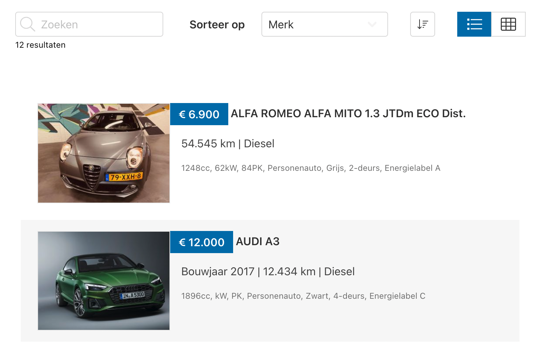Click the 12 resultaten count text
The width and height of the screenshot is (543, 352).
click(40, 45)
